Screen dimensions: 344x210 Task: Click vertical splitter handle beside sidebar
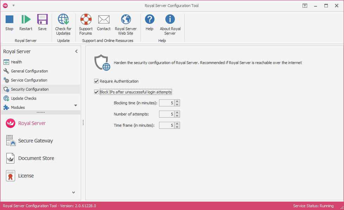(x=83, y=122)
